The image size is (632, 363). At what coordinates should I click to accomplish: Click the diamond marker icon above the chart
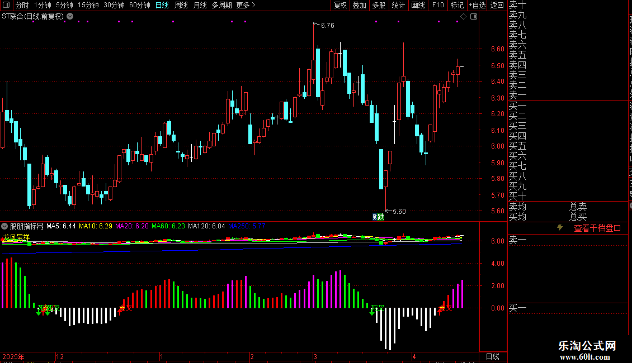point(464,17)
